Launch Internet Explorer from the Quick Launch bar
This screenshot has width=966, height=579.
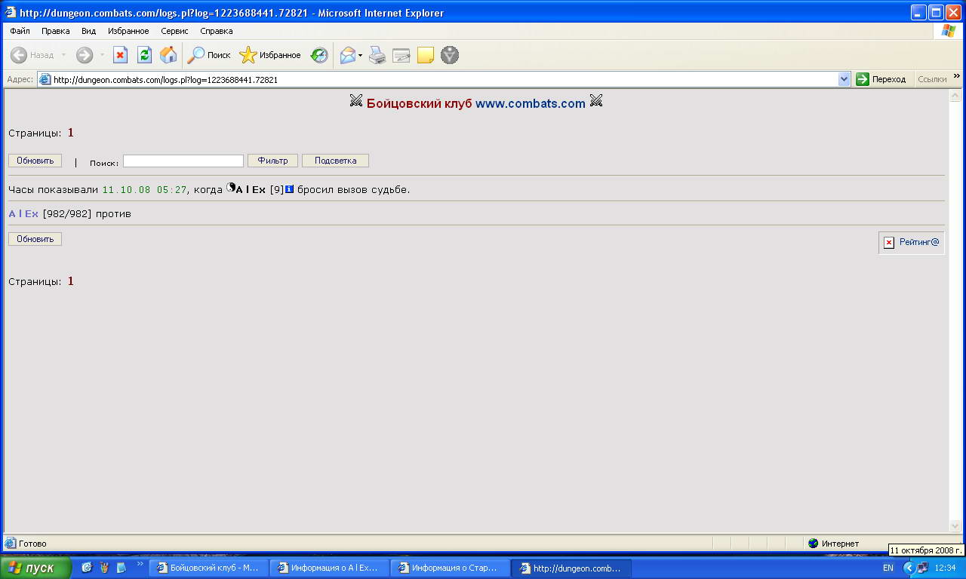pyautogui.click(x=87, y=568)
